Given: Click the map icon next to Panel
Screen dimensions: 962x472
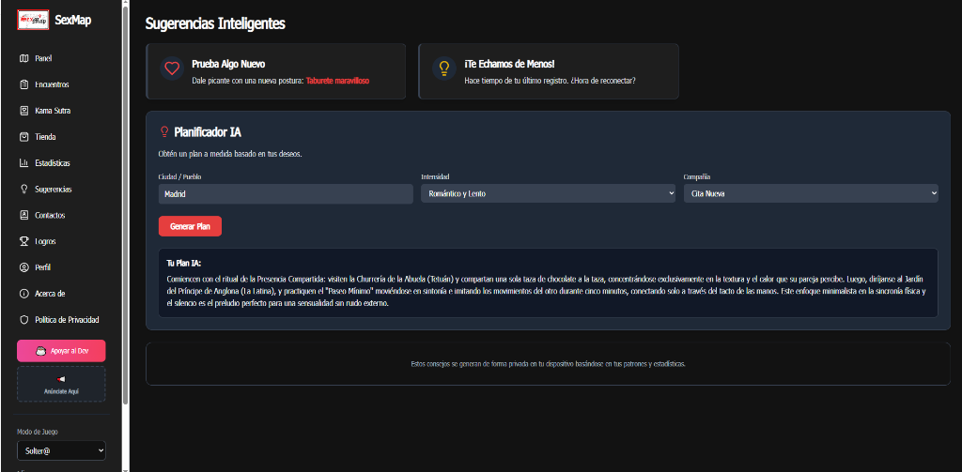Looking at the screenshot, I should pyautogui.click(x=23, y=58).
